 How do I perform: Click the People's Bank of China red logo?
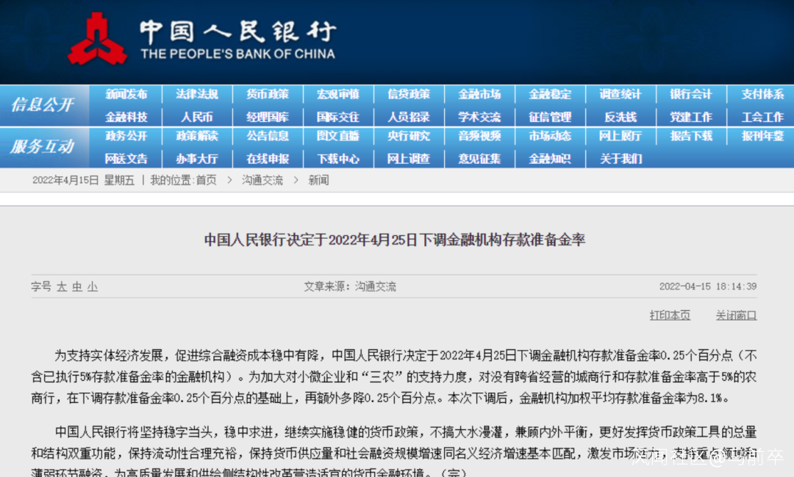[97, 39]
